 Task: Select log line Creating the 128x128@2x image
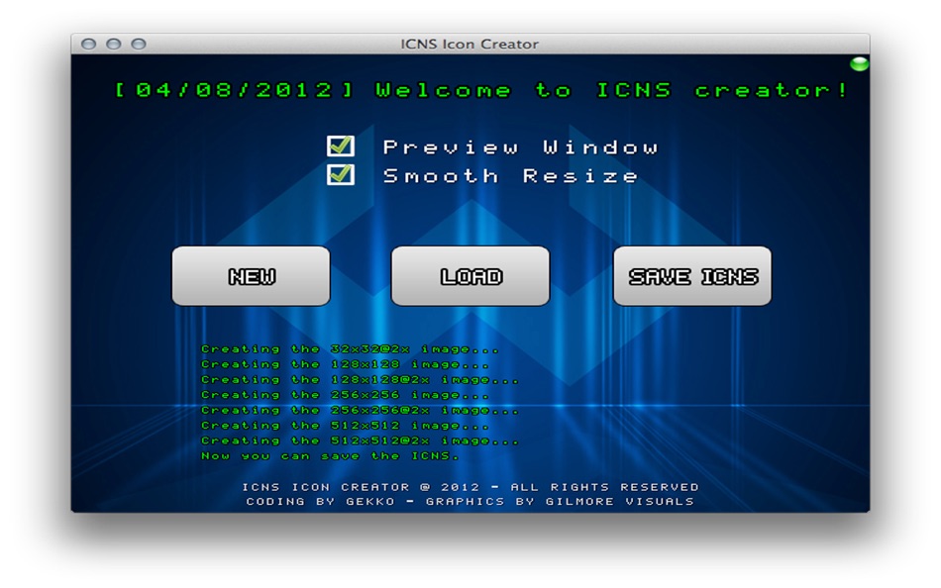[360, 380]
